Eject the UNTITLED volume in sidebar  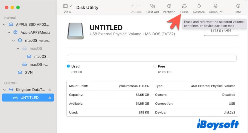(50, 98)
